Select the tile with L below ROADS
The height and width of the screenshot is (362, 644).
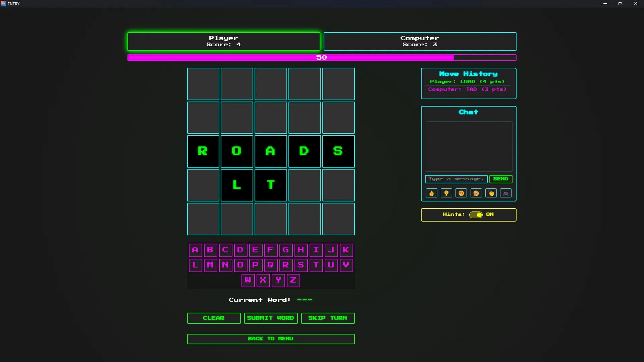(237, 185)
